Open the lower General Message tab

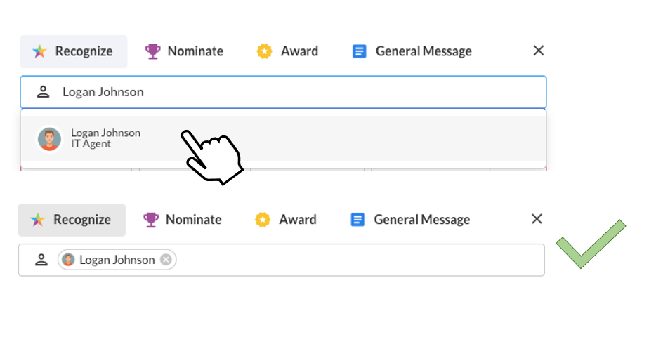pyautogui.click(x=410, y=220)
